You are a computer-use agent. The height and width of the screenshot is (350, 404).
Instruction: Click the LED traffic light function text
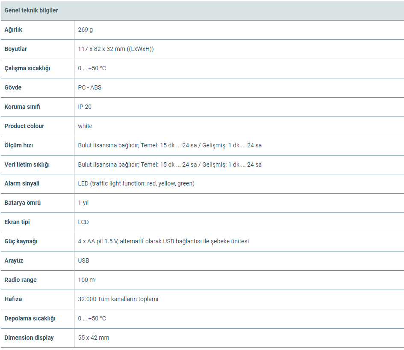pos(136,183)
